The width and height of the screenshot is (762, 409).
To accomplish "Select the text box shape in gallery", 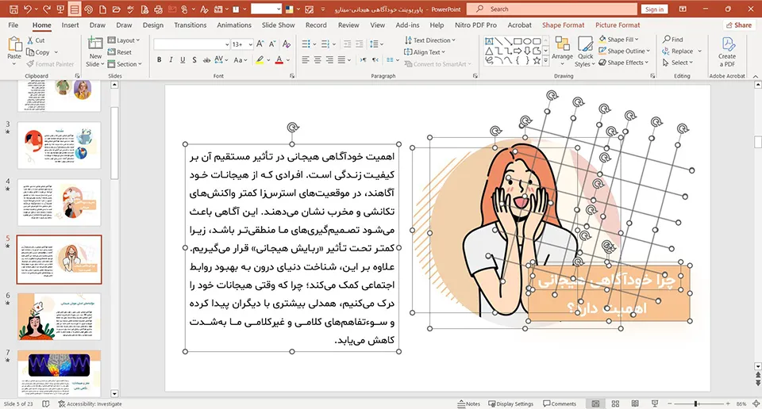I will [x=489, y=41].
